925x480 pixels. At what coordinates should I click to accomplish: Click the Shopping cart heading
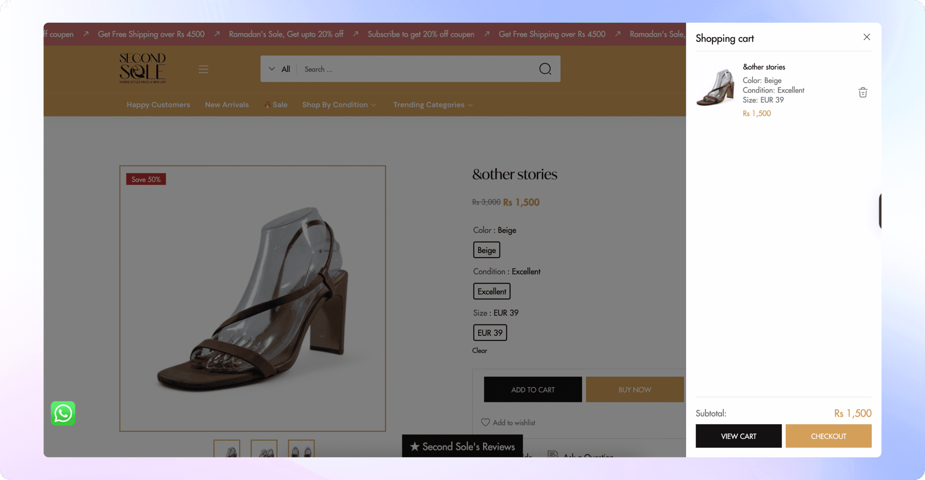click(725, 38)
